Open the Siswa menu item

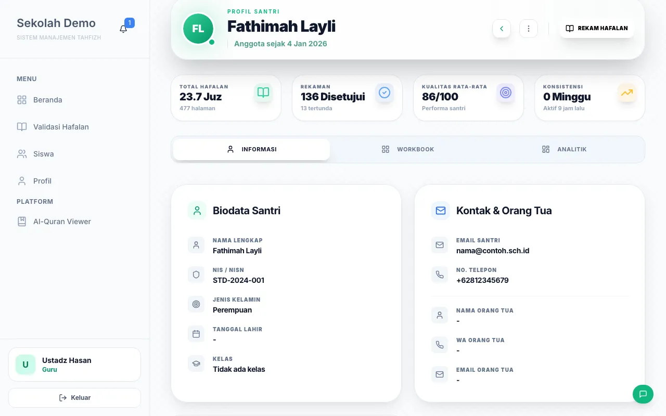point(75,154)
